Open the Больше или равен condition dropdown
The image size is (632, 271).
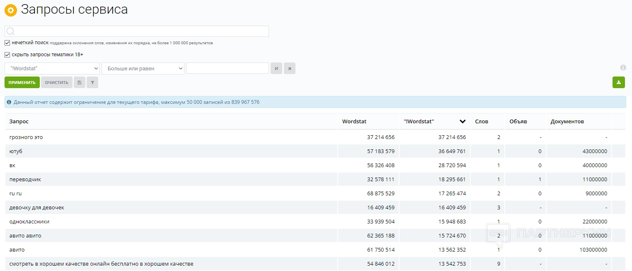[x=143, y=68]
